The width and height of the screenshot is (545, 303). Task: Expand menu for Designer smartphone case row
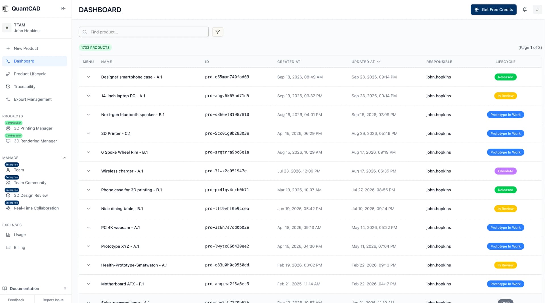(x=88, y=77)
